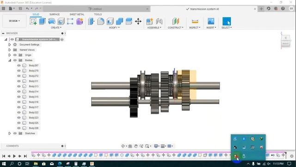Expand the Document Settings node

click(9, 45)
